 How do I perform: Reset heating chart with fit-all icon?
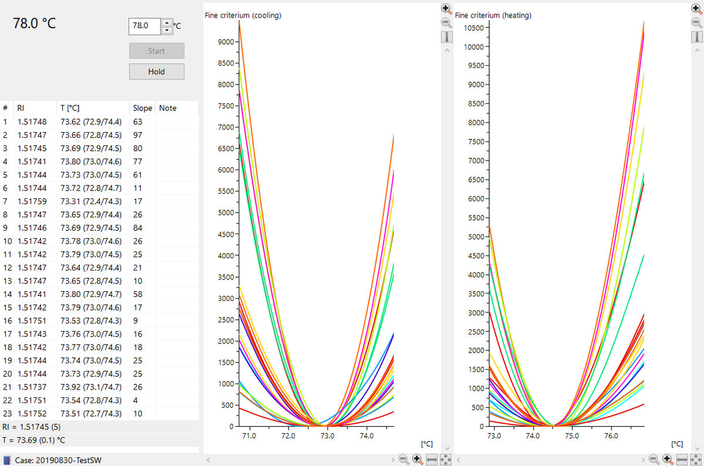[695, 459]
